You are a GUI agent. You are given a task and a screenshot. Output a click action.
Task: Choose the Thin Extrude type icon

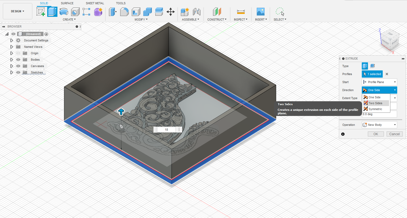pos(372,66)
